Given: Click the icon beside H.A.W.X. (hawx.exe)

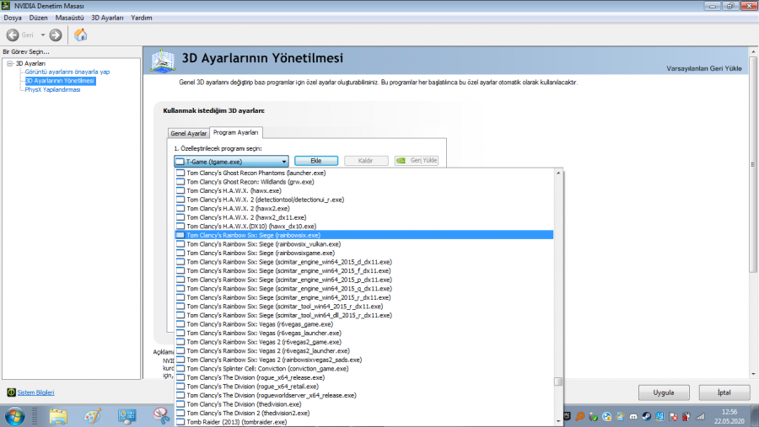Looking at the screenshot, I should (x=180, y=190).
